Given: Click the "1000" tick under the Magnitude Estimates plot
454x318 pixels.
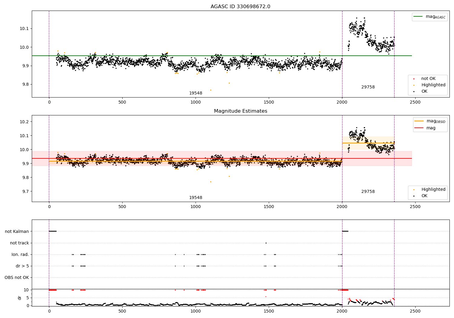Looking at the screenshot, I should (196, 207).
